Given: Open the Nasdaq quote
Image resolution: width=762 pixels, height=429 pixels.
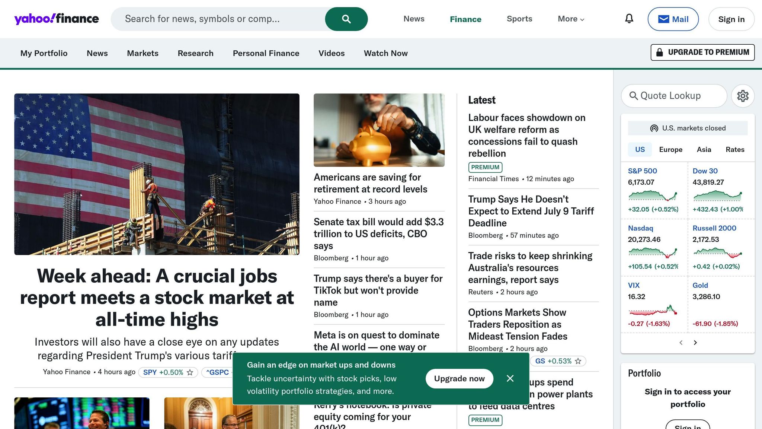Looking at the screenshot, I should coord(640,228).
